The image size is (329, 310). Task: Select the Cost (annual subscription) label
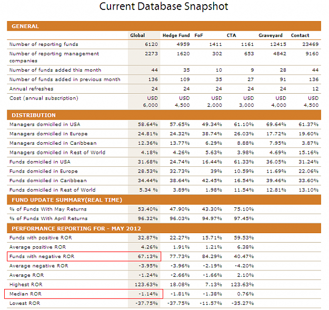coord(44,98)
